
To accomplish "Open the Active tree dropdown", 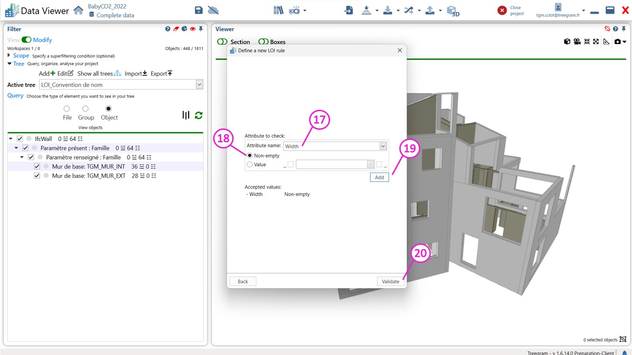I will coord(199,85).
